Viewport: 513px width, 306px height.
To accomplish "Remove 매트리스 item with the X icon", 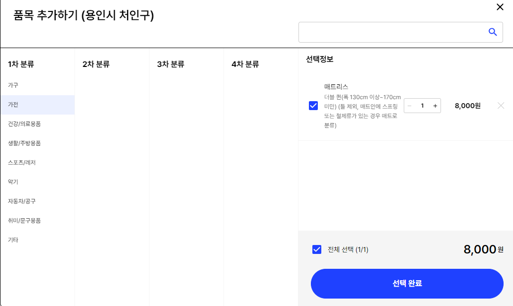I will tap(501, 106).
